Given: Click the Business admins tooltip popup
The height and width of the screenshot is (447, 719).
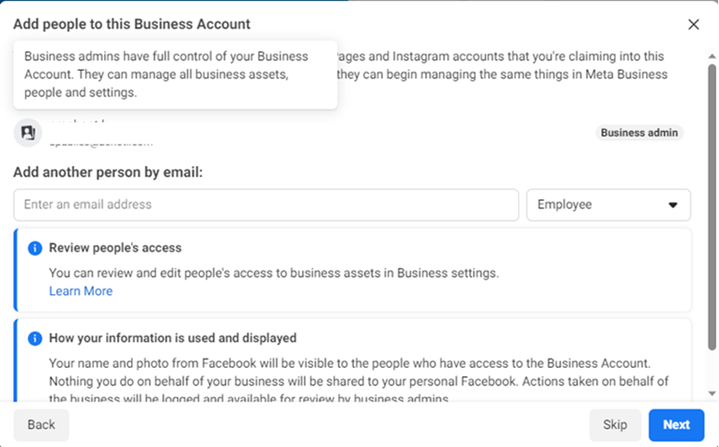Looking at the screenshot, I should tap(175, 75).
